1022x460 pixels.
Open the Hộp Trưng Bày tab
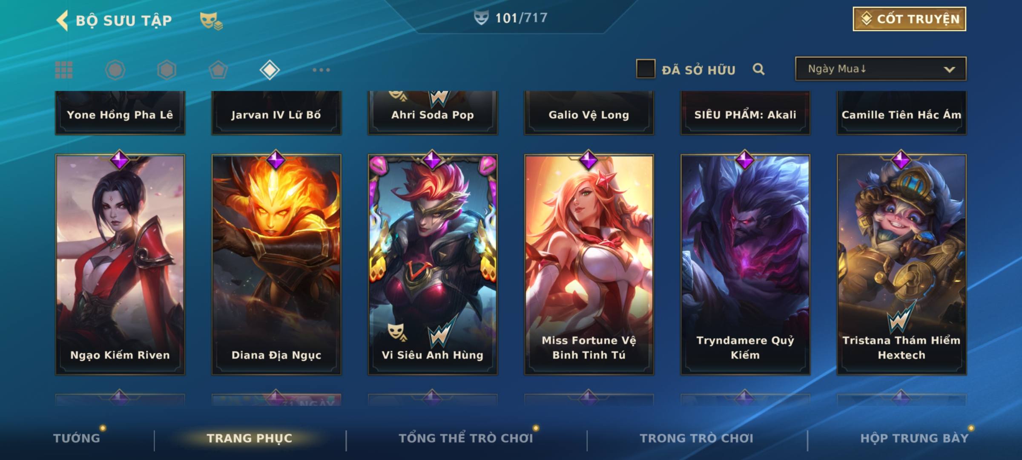point(914,438)
